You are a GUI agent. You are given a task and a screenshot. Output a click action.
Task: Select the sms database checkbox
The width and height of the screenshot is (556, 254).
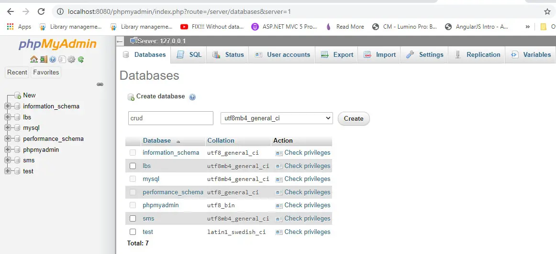(x=133, y=219)
